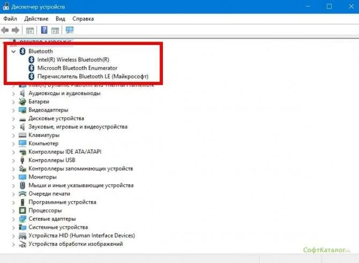Click the Системные устройства folder icon
This screenshot has width=359, height=263.
coord(23,227)
